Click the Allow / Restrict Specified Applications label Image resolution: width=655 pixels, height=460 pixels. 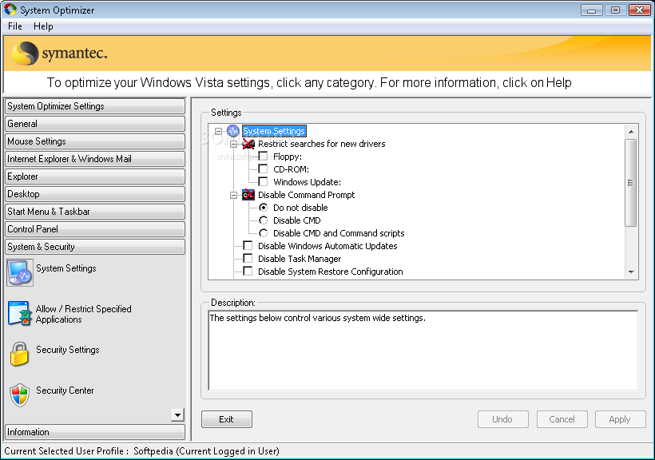pos(84,314)
